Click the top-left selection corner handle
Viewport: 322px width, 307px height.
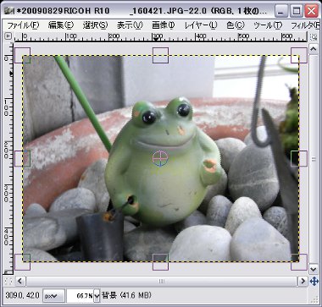[22, 55]
